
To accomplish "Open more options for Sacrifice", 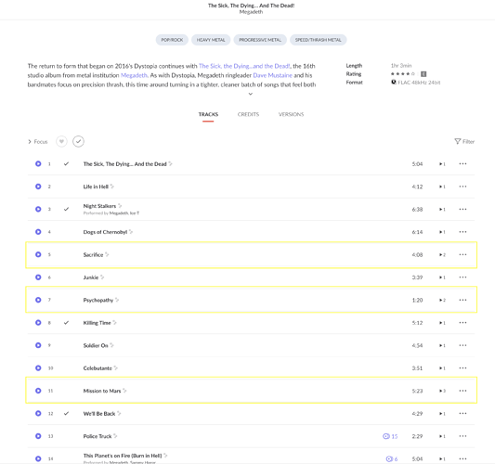I will pos(462,254).
